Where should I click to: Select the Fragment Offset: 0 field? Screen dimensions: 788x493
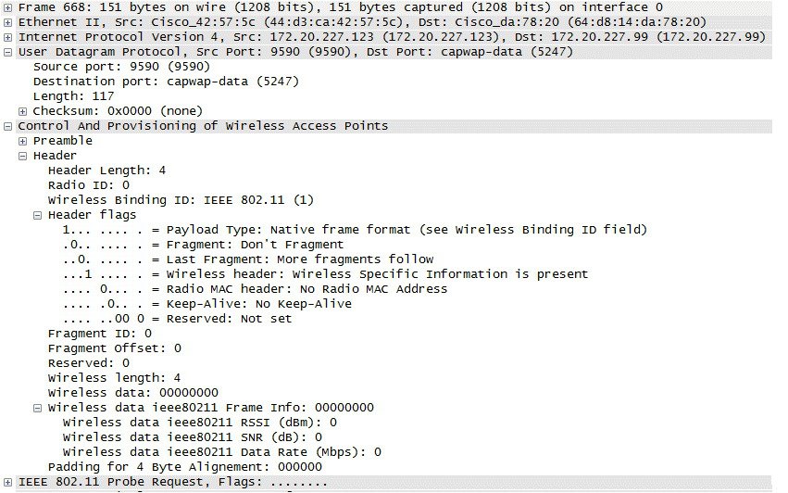114,348
